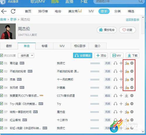Open more options for 给我一首歌的时间
Screen dimensions: 146x135
point(132,112)
